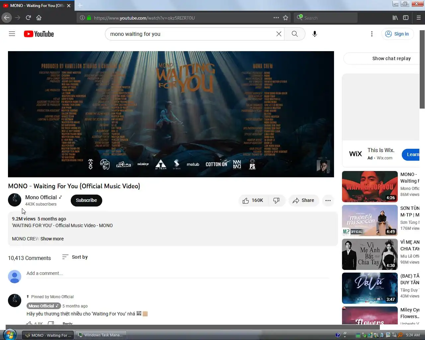Start voice search with microphone icon
The image size is (425, 340).
pyautogui.click(x=315, y=34)
